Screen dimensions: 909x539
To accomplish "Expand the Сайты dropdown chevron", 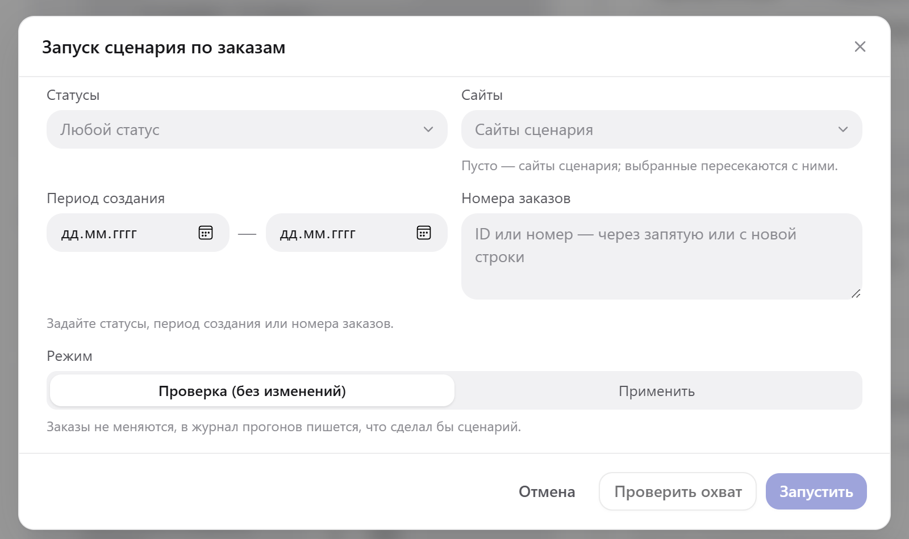I will pos(843,129).
